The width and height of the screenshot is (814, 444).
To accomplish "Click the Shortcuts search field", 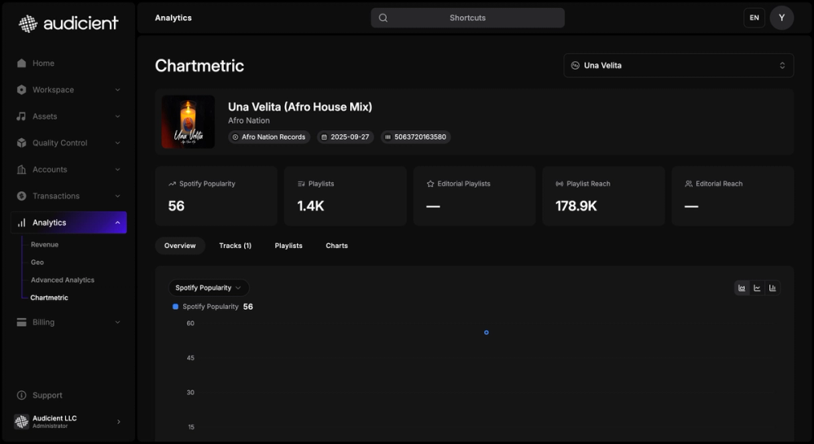I will (x=468, y=18).
